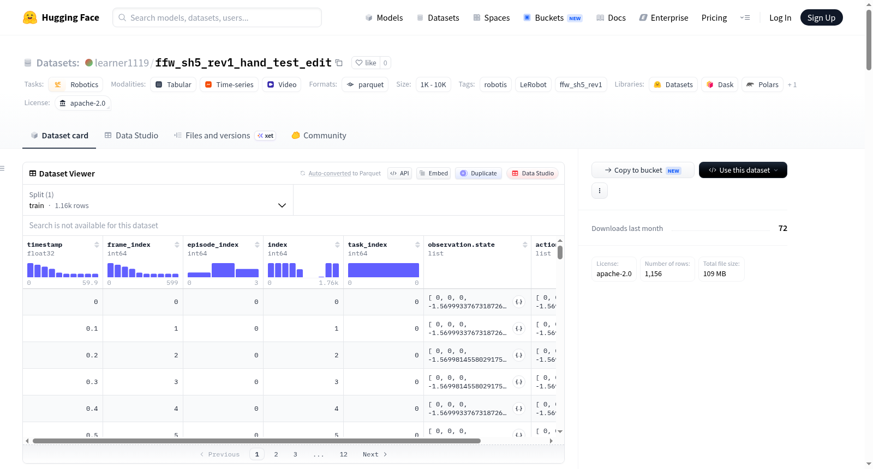Show the +1 more libraries
Screen dimensions: 873x469
[792, 85]
